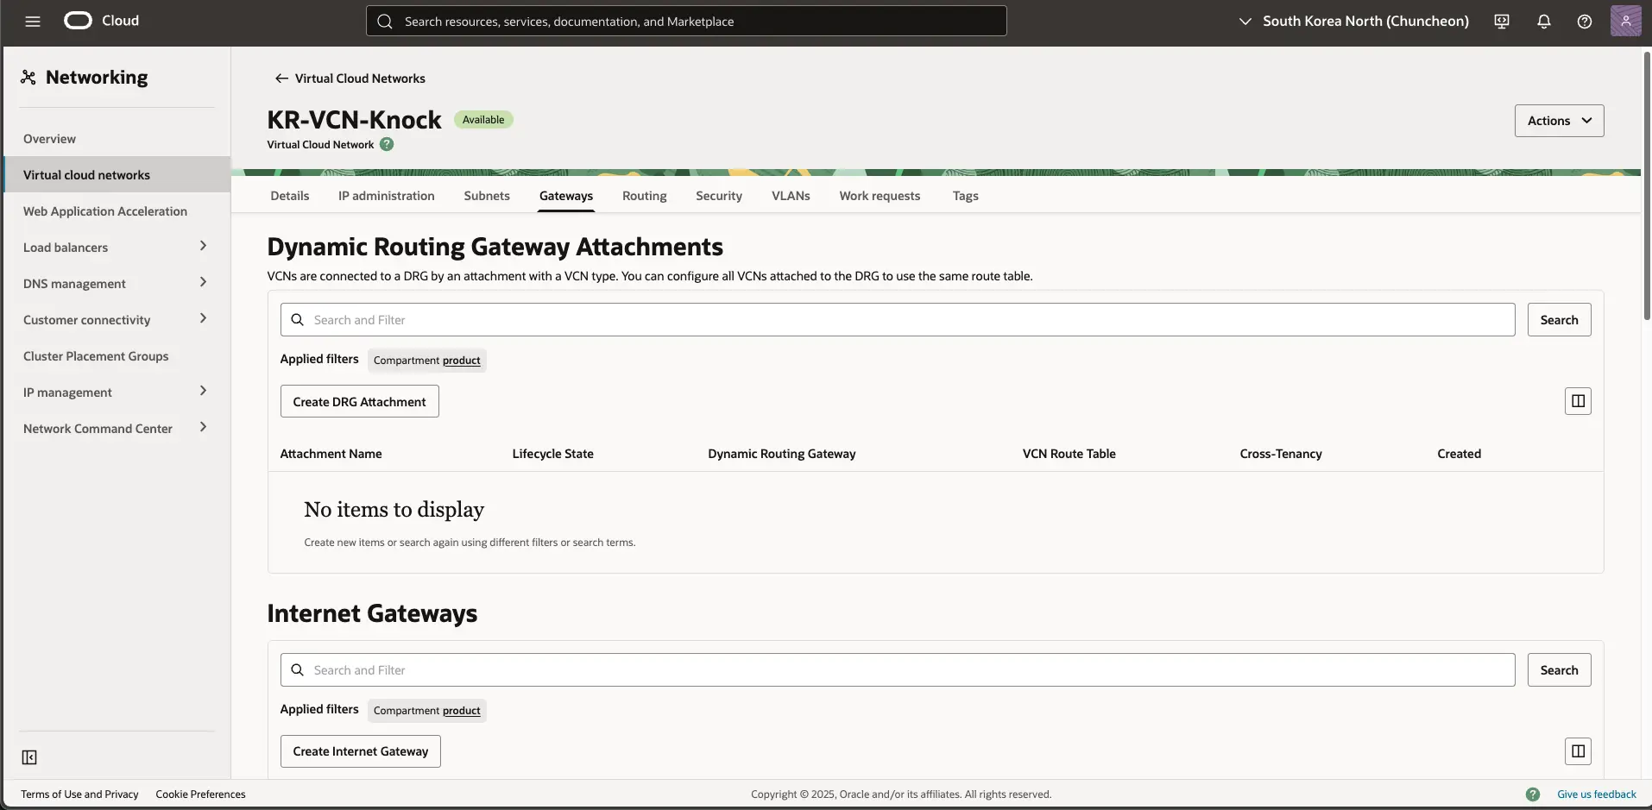Switch to the Tags tab

[965, 196]
